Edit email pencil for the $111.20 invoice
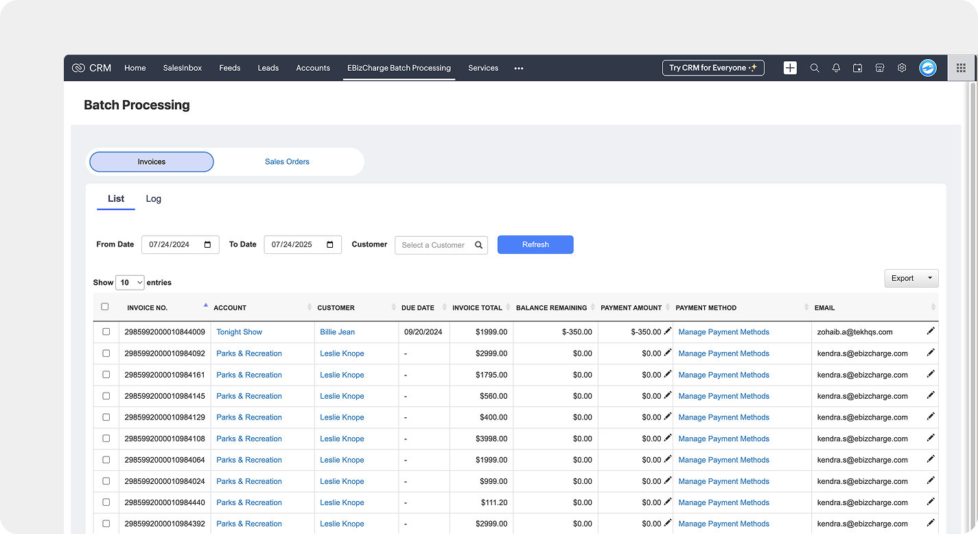The width and height of the screenshot is (978, 534). pyautogui.click(x=931, y=502)
